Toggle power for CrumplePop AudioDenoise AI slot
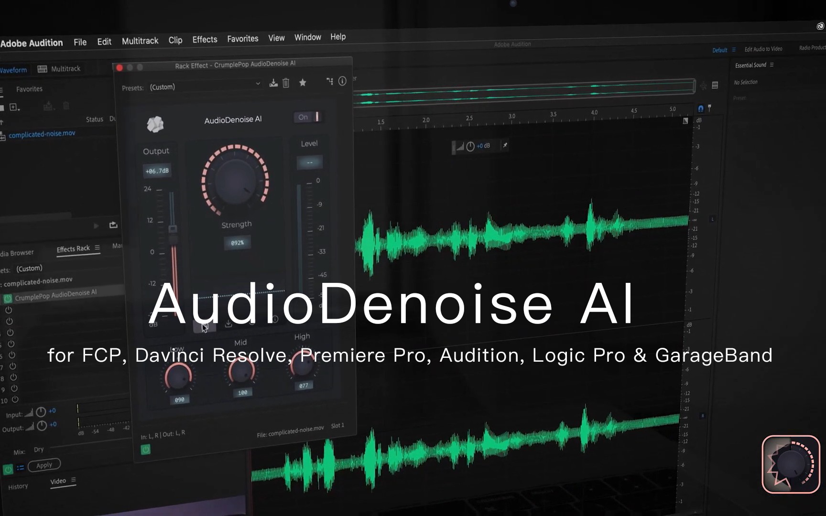 [8, 299]
